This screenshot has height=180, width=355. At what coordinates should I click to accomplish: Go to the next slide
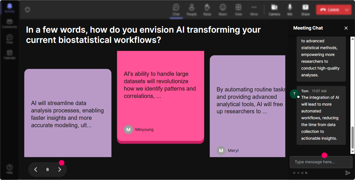pyautogui.click(x=59, y=169)
